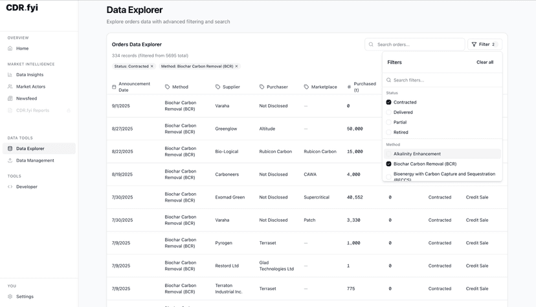Remove the Method: Biochar Carbon Removal chip

pos(236,66)
